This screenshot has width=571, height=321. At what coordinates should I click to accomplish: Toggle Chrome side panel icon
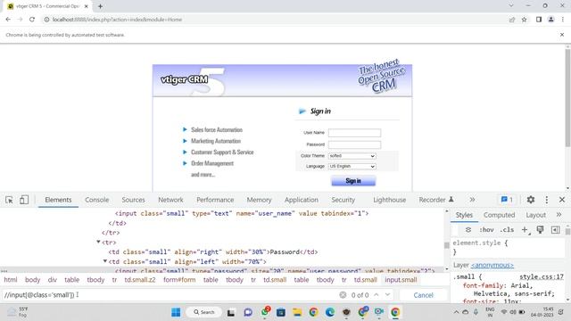click(x=539, y=20)
